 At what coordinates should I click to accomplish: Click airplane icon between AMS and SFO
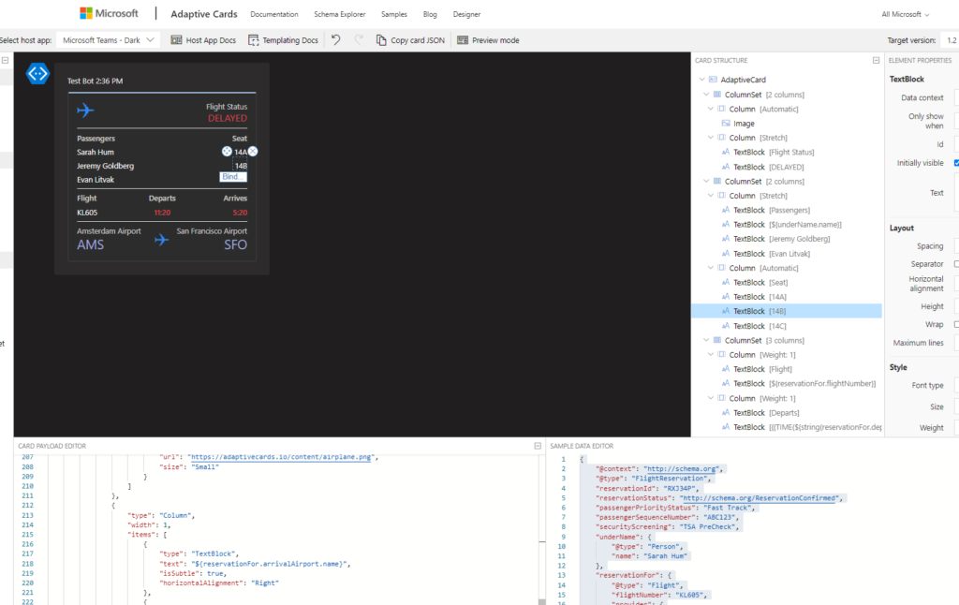pyautogui.click(x=161, y=240)
